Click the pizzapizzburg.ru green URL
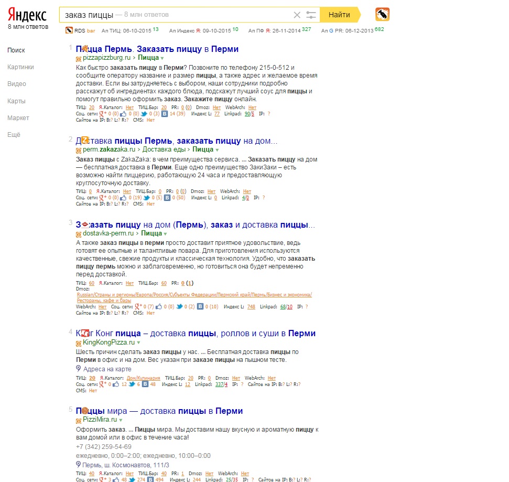Viewport: 509px width, 482px height. pos(106,58)
